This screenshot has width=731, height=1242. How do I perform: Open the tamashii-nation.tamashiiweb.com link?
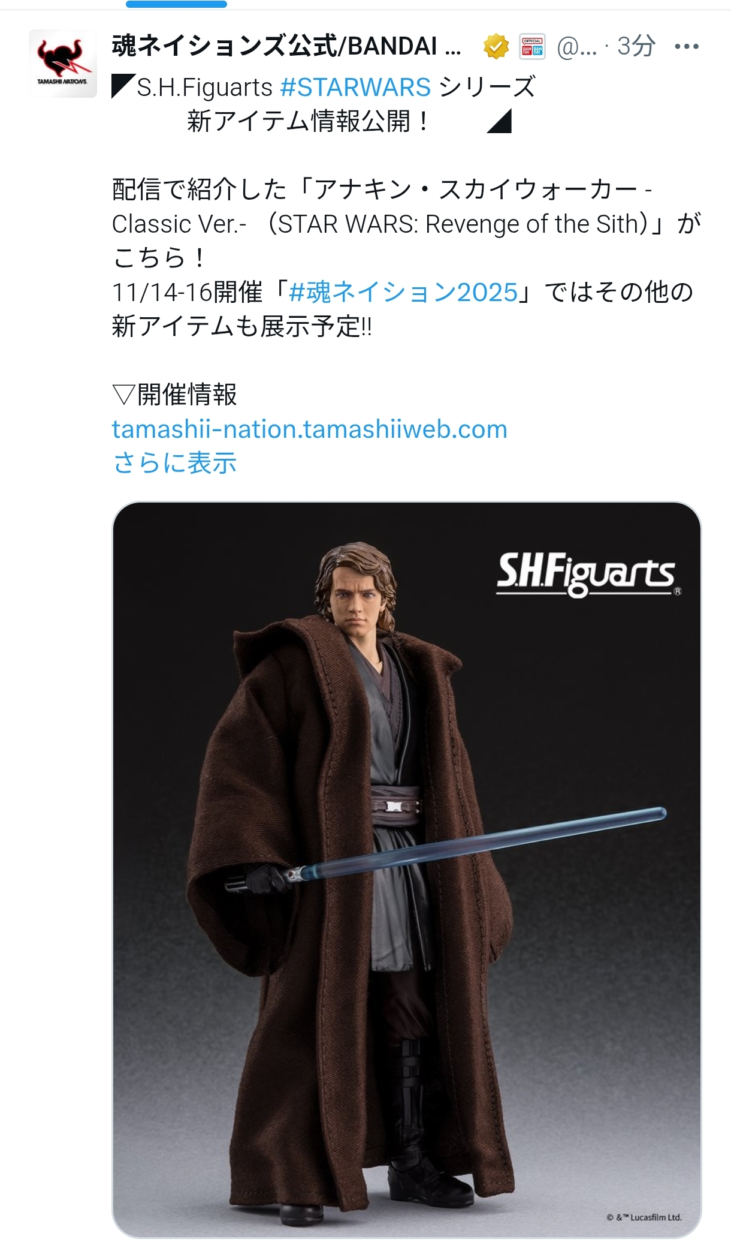point(310,429)
